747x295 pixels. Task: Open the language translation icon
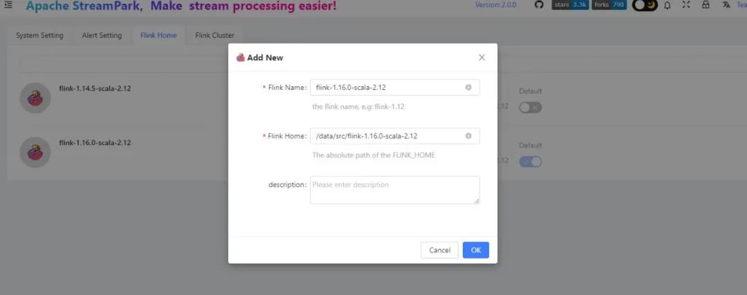click(726, 6)
